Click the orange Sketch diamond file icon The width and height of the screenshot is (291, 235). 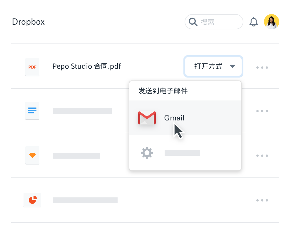click(32, 155)
